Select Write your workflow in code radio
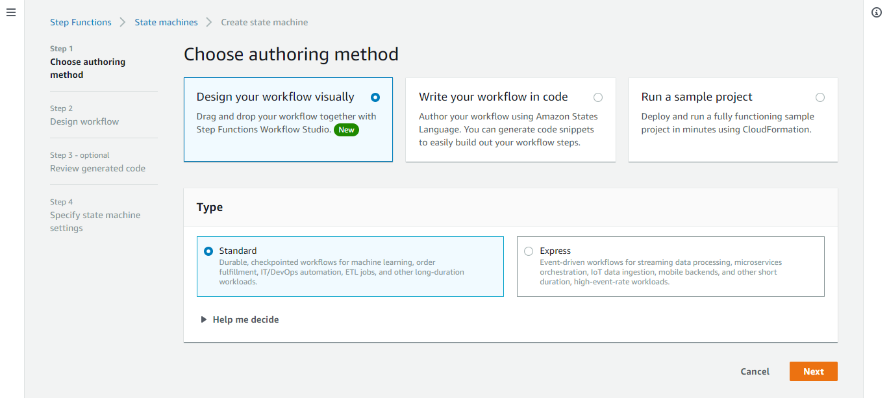 coord(598,97)
